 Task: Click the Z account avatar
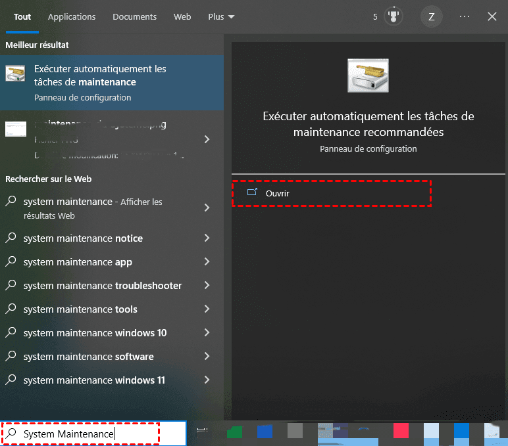pyautogui.click(x=431, y=16)
